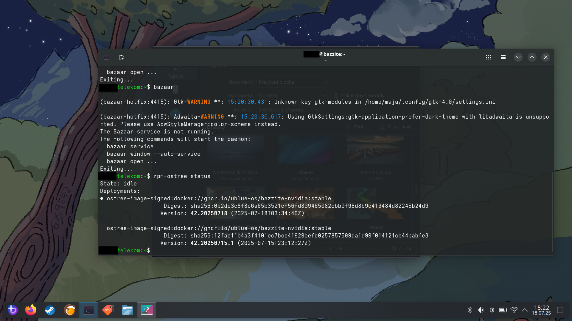
Task: Click version 42.20250715.1 in terminal output
Action: (x=212, y=243)
